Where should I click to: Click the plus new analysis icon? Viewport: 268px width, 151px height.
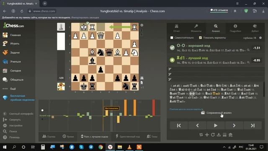point(207,135)
